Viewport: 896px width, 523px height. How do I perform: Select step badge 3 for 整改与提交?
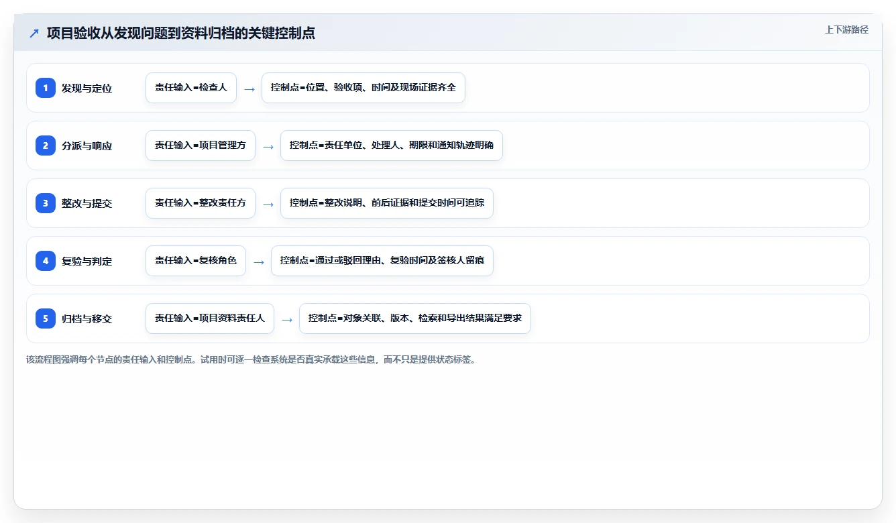click(46, 203)
